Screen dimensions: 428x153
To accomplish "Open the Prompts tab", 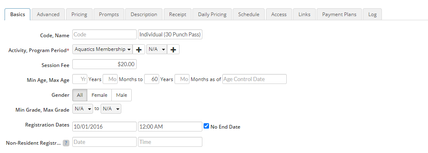I will point(109,14).
